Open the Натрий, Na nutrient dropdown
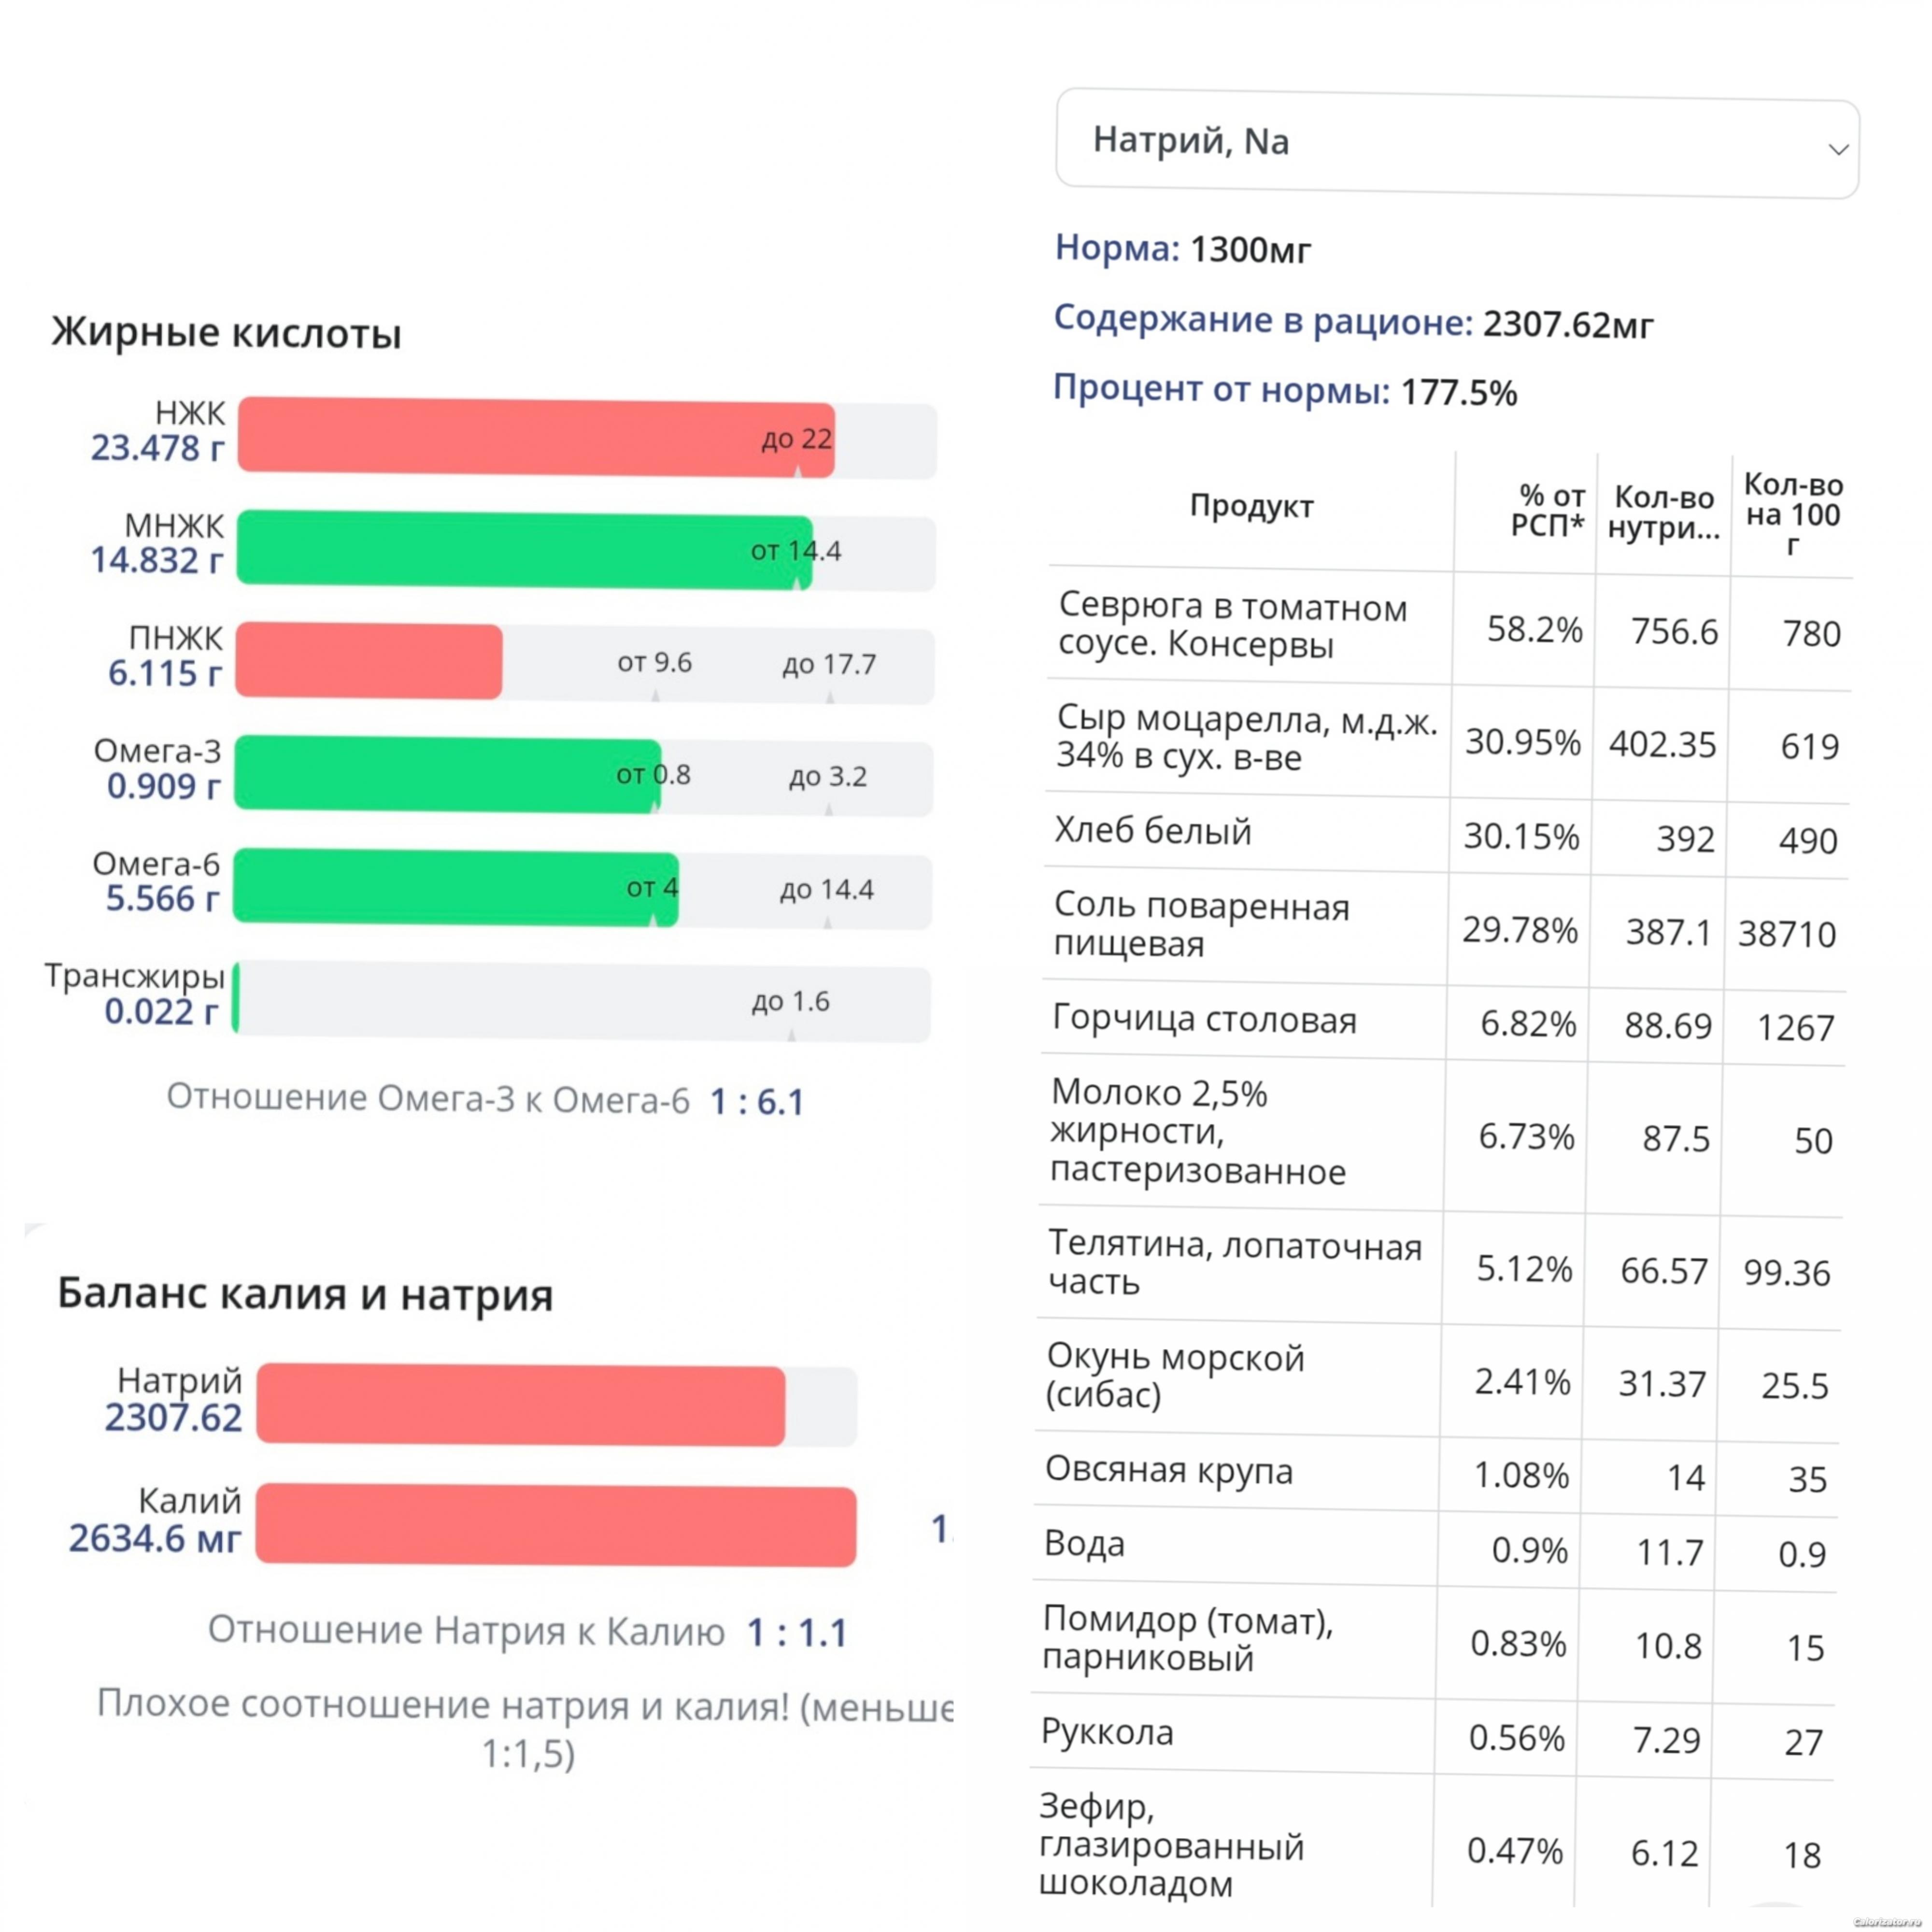This screenshot has width=1932, height=1932. [1456, 142]
